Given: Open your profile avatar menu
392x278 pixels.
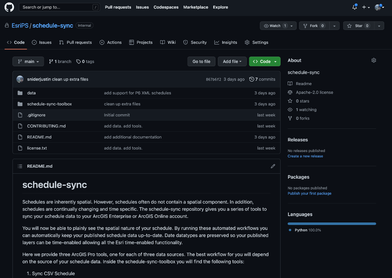Looking at the screenshot, I should (x=377, y=7).
